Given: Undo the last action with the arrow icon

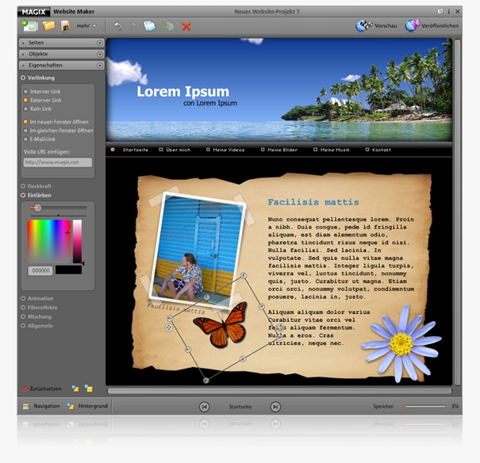Looking at the screenshot, I should click(118, 26).
